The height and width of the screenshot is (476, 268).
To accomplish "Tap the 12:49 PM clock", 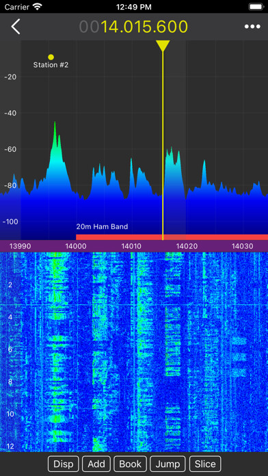I will coord(134,7).
